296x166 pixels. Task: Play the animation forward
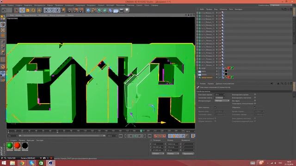coord(135,136)
